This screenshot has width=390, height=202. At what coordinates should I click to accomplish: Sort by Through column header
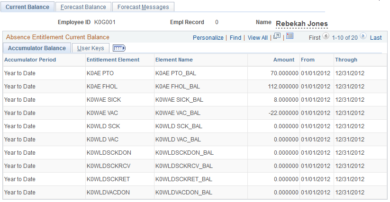(x=346, y=60)
